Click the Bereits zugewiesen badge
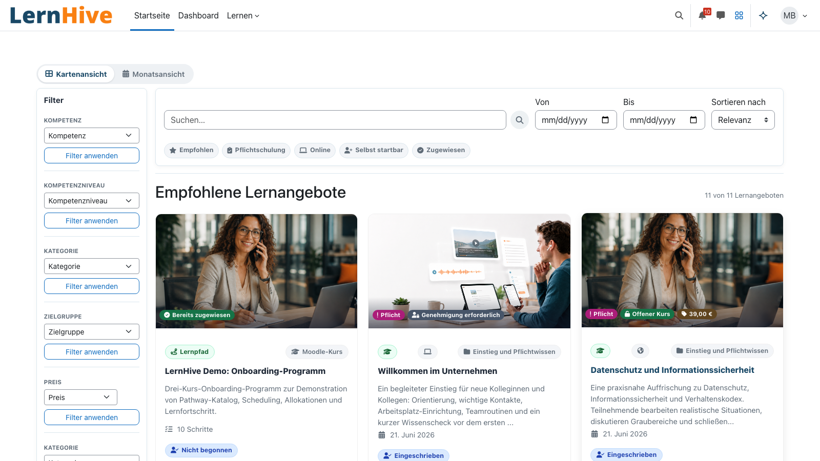The image size is (820, 461). click(x=197, y=315)
